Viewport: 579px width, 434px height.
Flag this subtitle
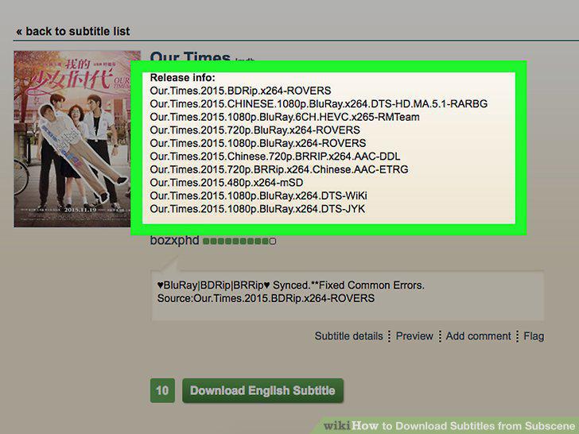[x=534, y=336]
